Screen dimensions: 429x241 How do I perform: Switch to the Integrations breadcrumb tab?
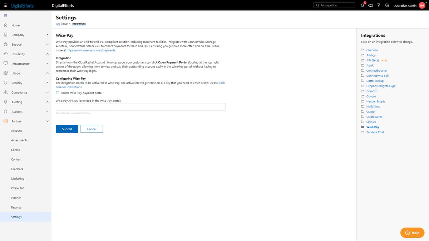79,24
